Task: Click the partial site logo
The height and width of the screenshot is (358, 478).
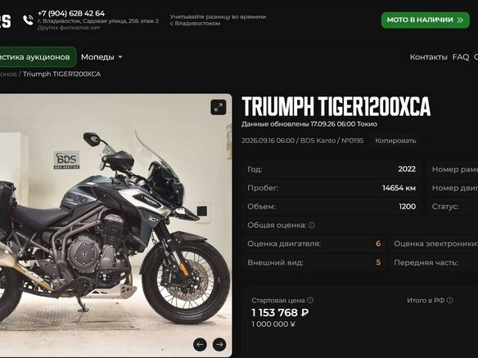Action: 5,21
